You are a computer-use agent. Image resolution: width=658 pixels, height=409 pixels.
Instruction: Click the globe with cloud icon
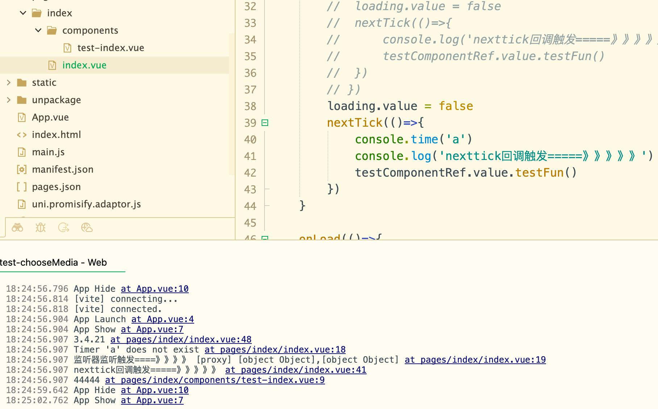pos(87,228)
